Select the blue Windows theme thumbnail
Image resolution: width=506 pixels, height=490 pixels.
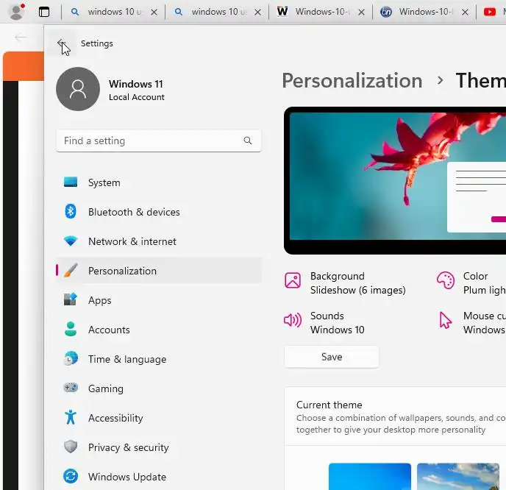370,477
